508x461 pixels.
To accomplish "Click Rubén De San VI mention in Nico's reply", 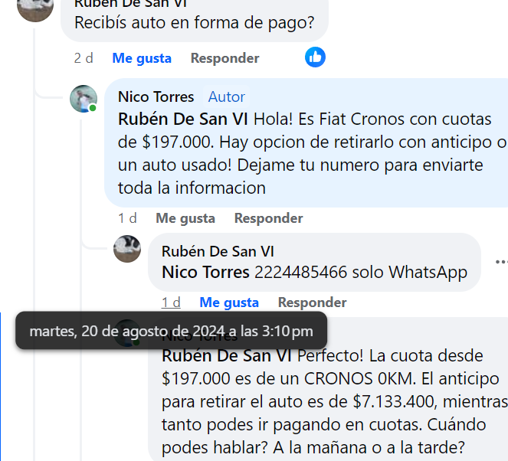I will coord(183,119).
